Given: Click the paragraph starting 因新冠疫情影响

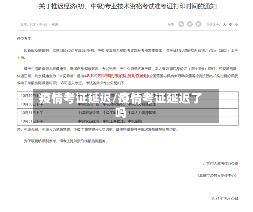Looking at the screenshot, I should (x=128, y=54).
